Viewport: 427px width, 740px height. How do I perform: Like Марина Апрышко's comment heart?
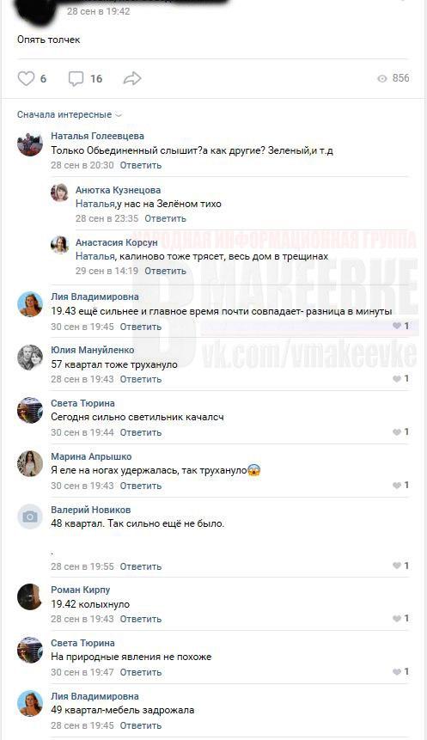click(x=397, y=485)
